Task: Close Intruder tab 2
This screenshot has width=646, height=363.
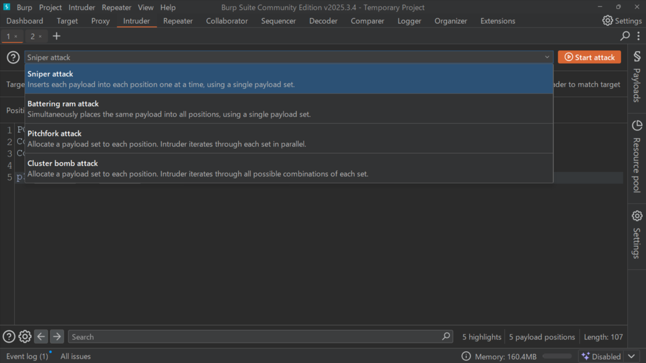Action: pyautogui.click(x=40, y=37)
